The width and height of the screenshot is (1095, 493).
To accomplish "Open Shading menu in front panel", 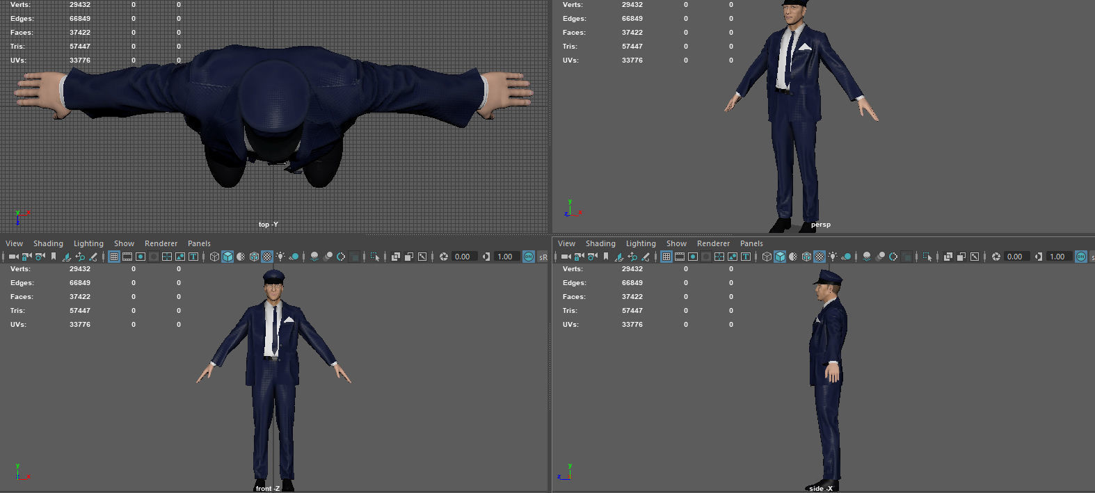I will coord(48,243).
